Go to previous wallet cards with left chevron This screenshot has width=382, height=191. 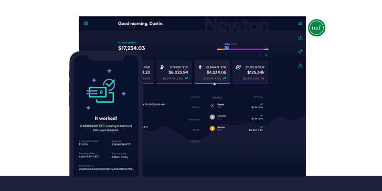tap(259, 55)
